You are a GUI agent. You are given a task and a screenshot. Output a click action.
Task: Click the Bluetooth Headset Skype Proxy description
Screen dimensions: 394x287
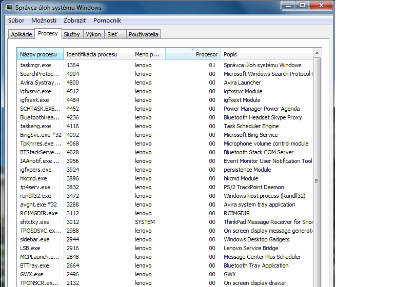(263, 117)
